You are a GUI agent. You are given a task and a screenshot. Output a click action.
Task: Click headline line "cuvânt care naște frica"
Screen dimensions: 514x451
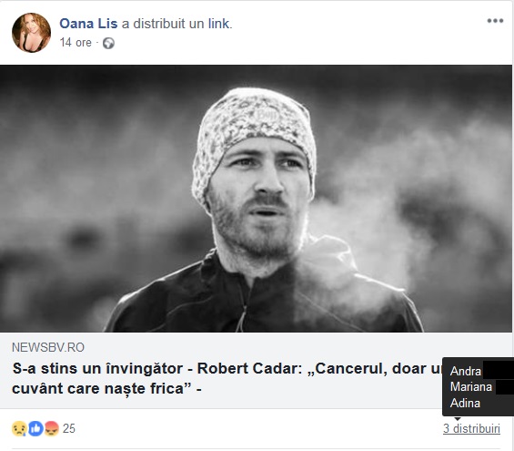click(x=102, y=389)
